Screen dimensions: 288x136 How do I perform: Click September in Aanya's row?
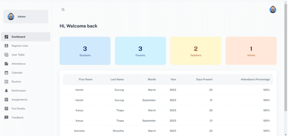click(x=149, y=121)
